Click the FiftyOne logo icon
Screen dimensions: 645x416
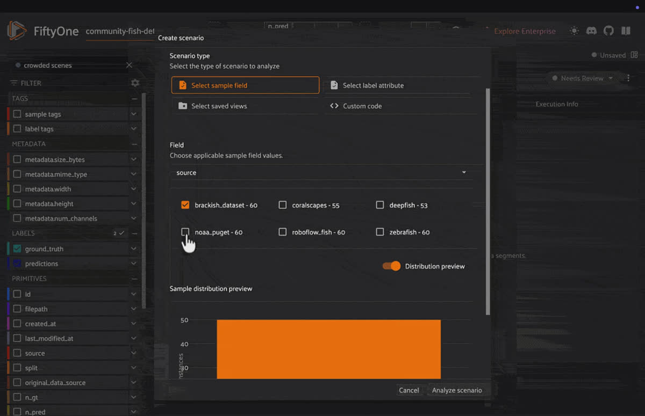(x=17, y=31)
